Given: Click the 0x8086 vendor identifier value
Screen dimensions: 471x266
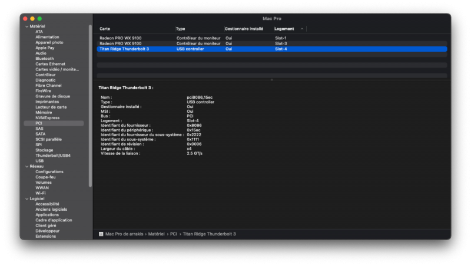Looking at the screenshot, I should pos(194,126).
